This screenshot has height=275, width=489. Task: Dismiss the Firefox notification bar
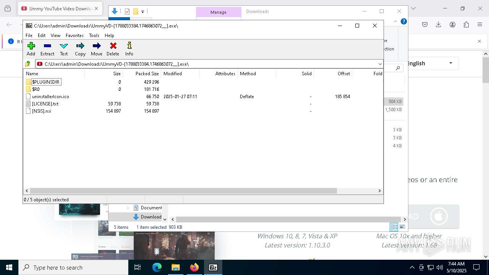479,41
